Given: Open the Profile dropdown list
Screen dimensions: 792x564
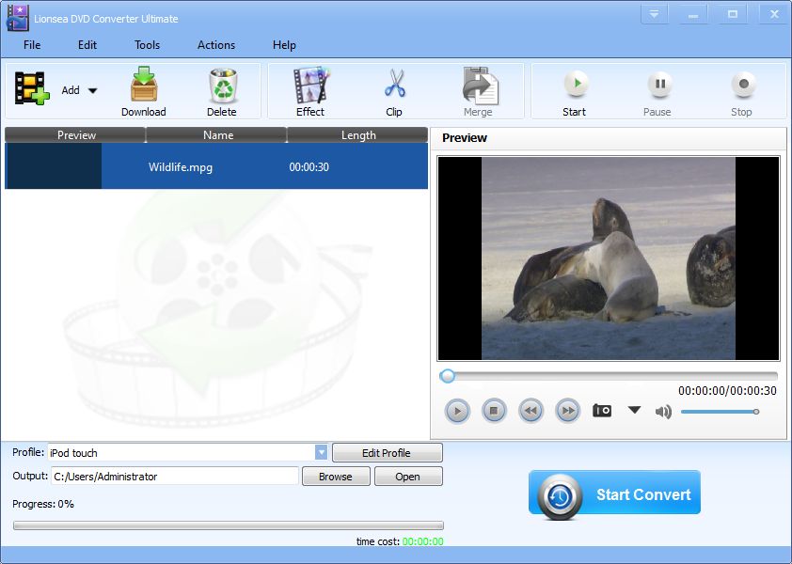Looking at the screenshot, I should 322,452.
